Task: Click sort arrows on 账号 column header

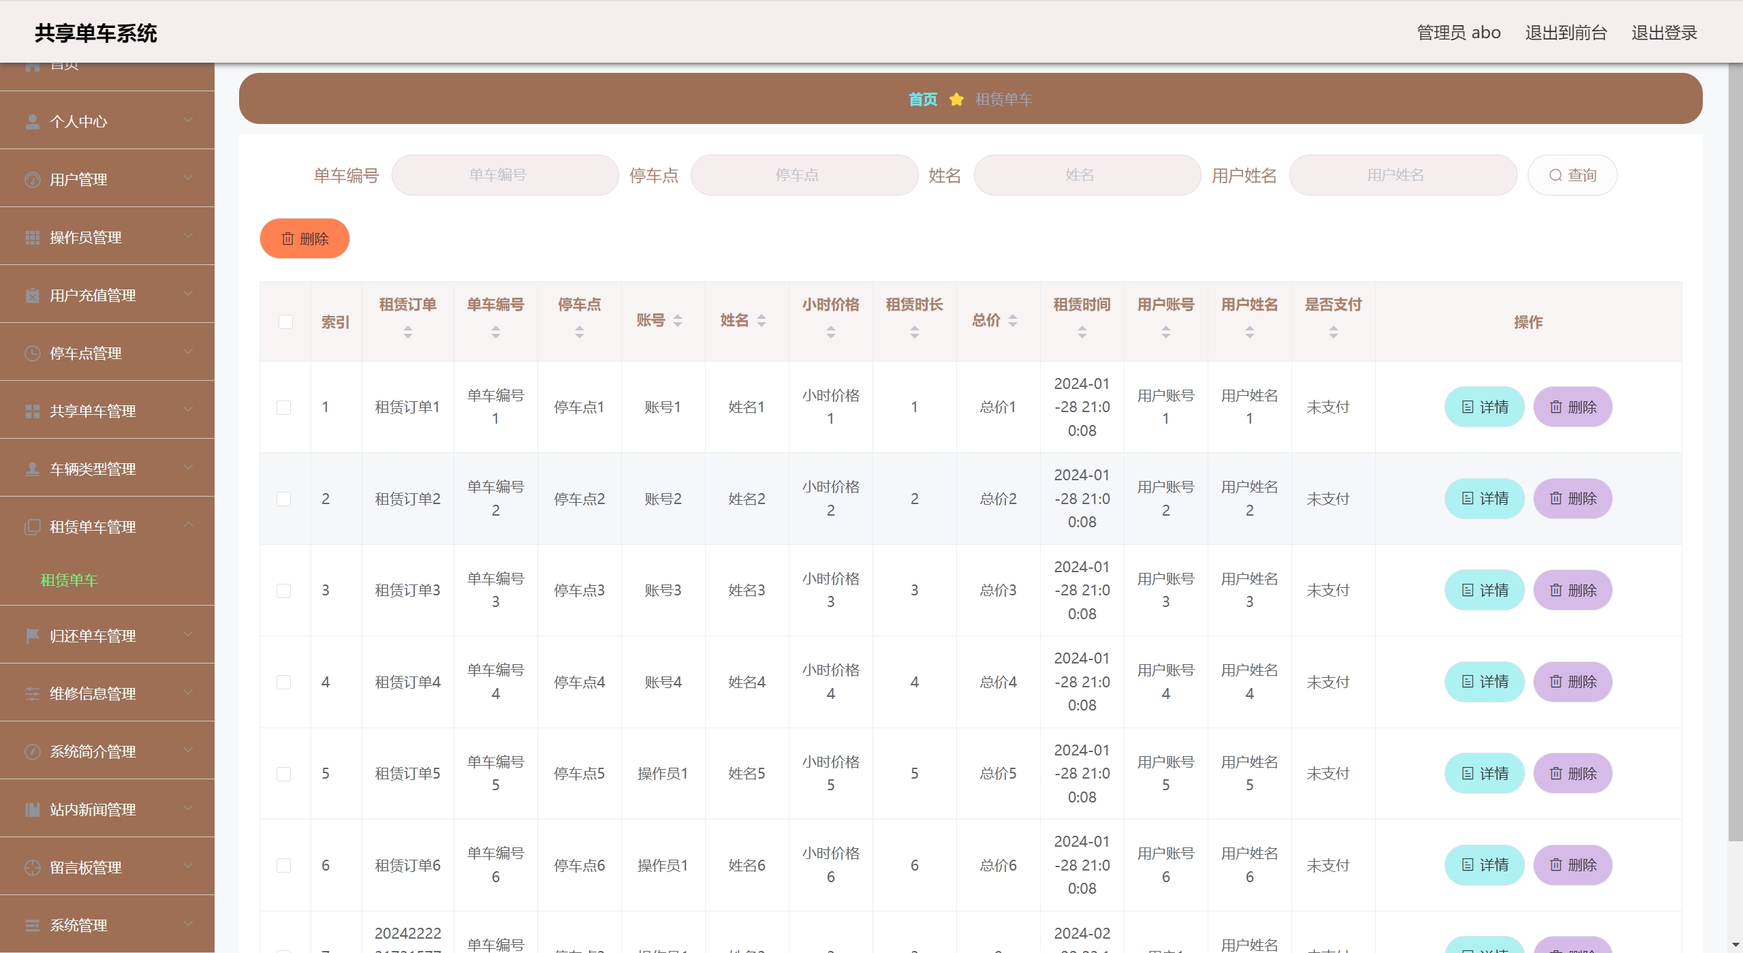Action: 678,320
